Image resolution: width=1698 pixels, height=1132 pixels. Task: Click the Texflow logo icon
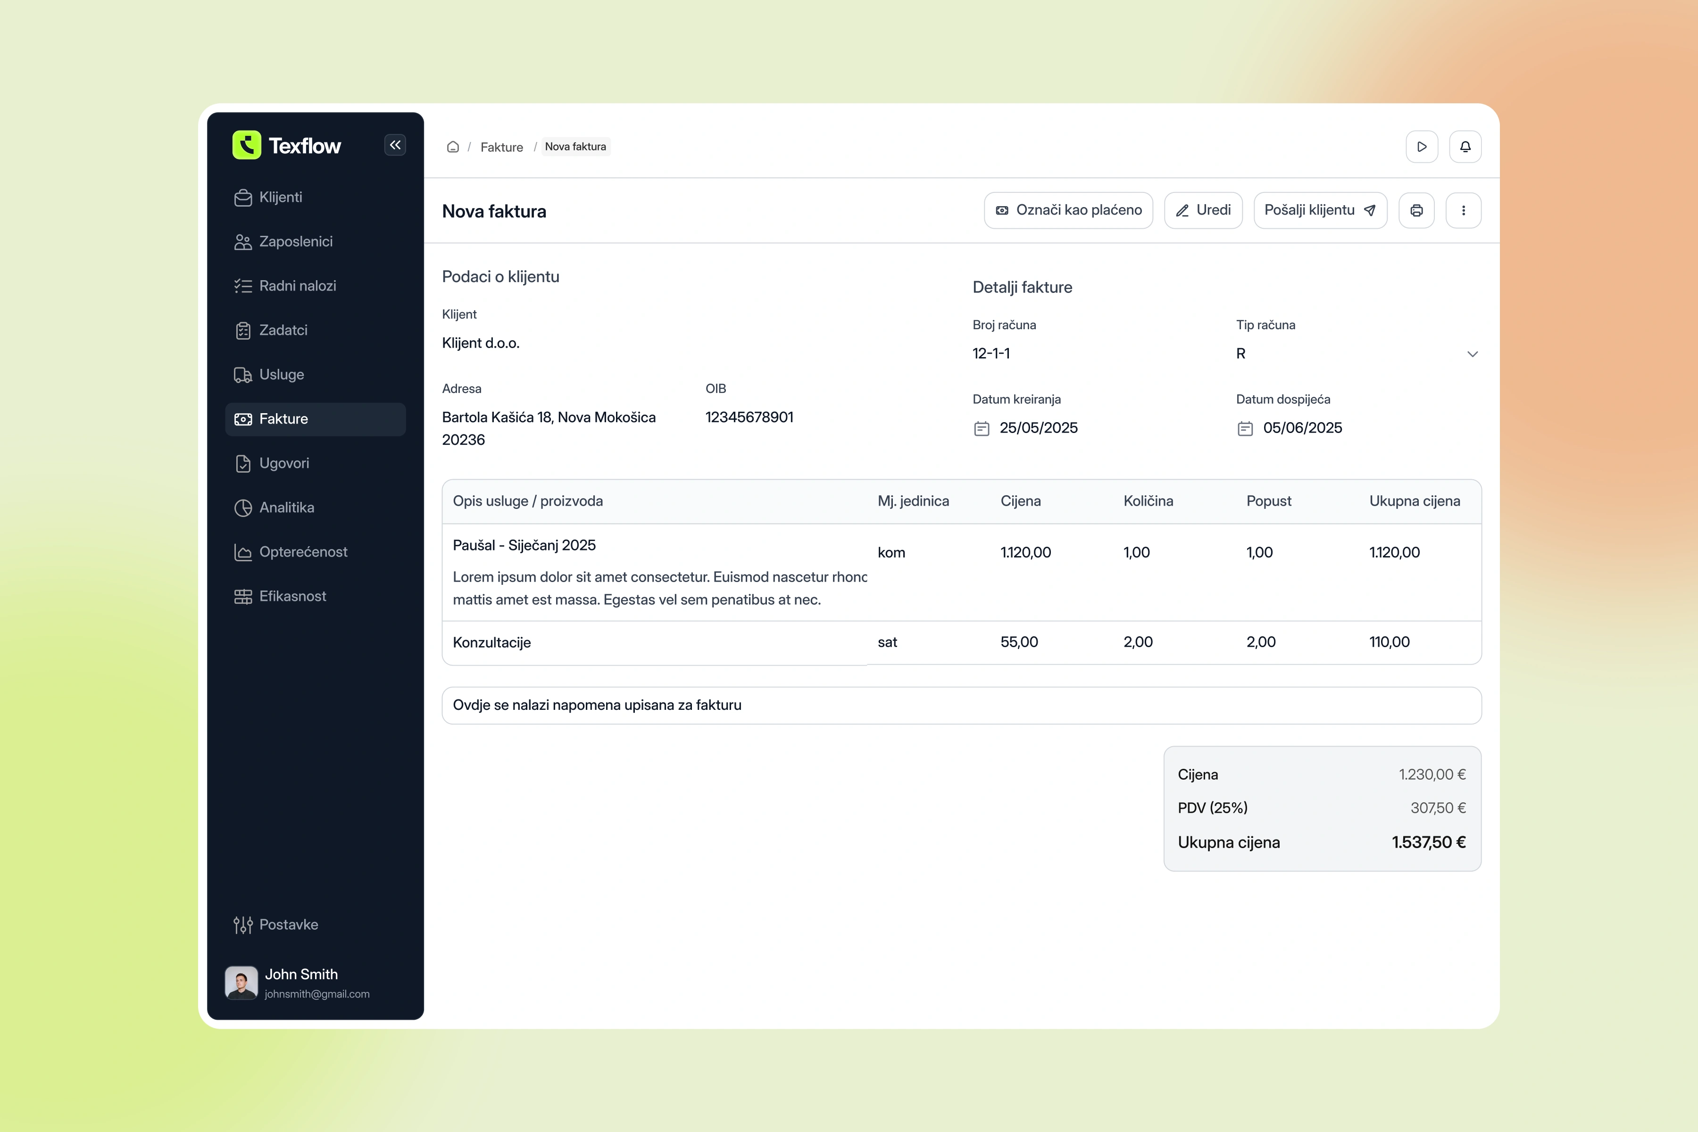click(x=246, y=145)
